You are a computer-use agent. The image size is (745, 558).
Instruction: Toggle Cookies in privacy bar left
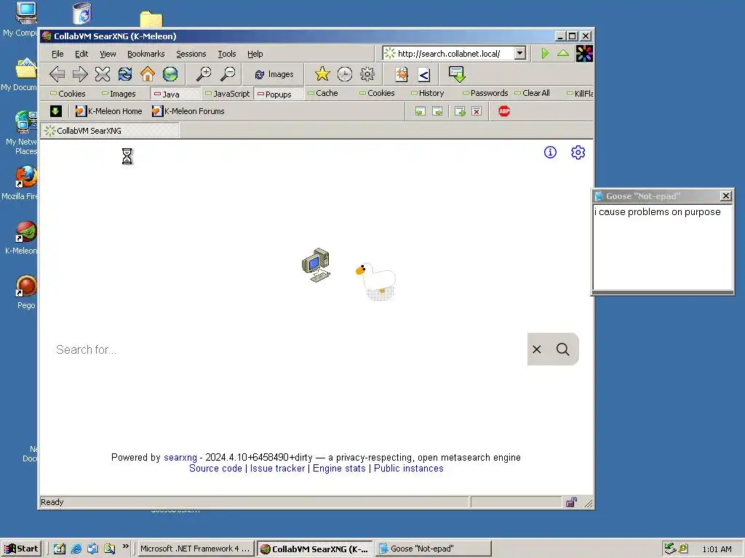click(68, 94)
